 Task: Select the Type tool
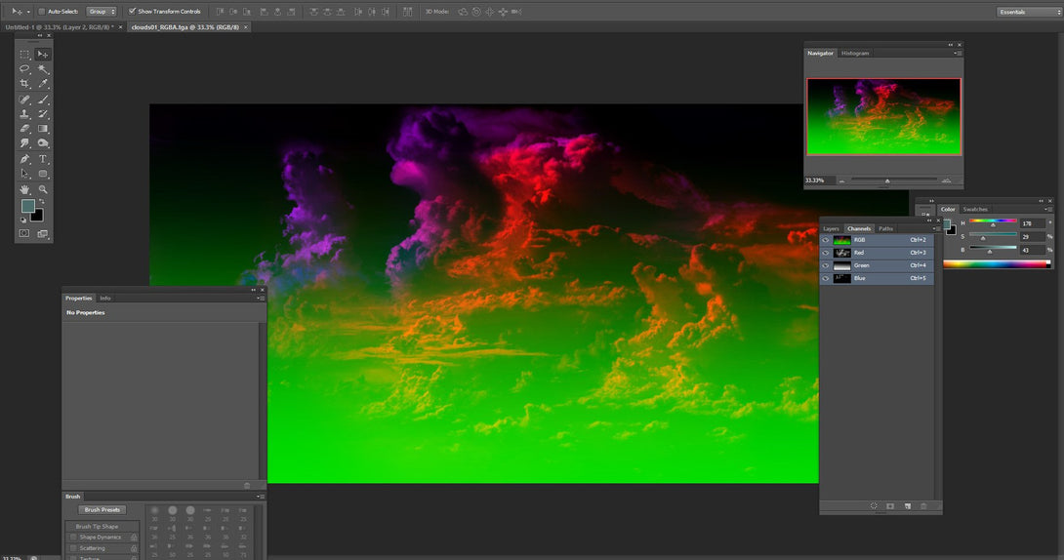click(x=43, y=159)
